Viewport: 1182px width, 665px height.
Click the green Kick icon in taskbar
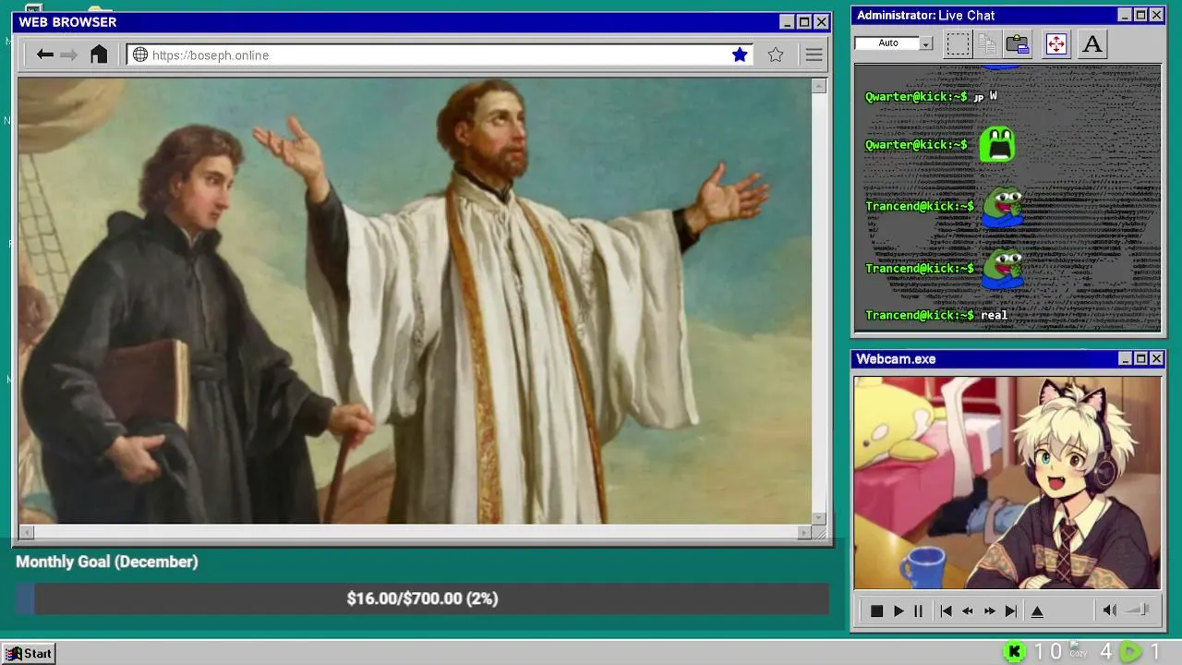tap(1014, 652)
